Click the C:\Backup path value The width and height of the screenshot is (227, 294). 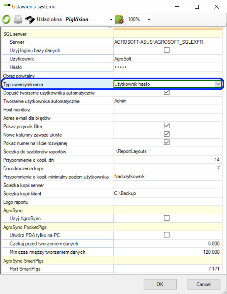click(168, 193)
